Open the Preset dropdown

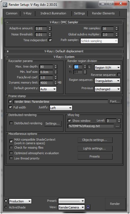71,201
